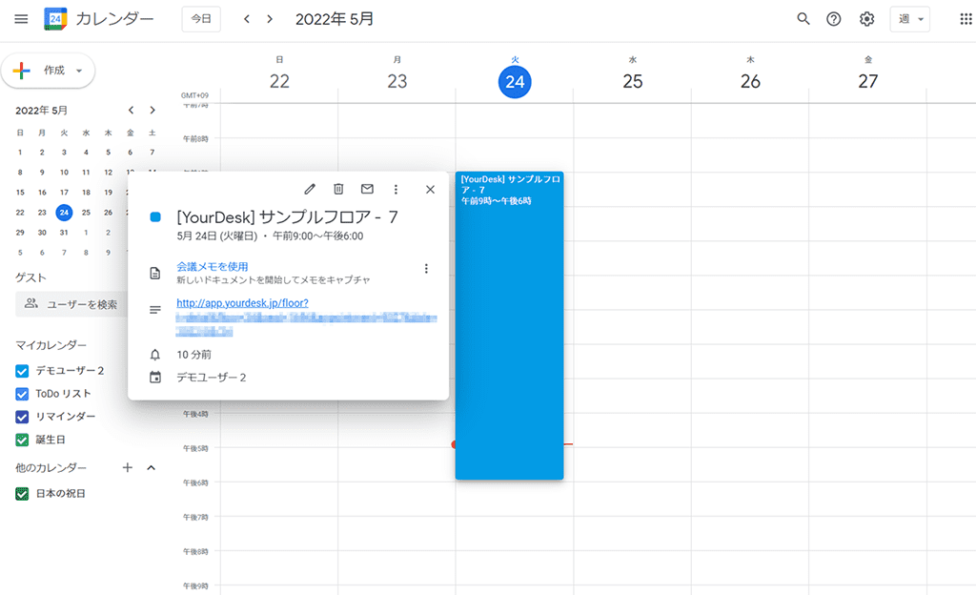976x595 pixels.
Task: Toggle 誕生日 calendar checkbox
Action: coord(22,440)
